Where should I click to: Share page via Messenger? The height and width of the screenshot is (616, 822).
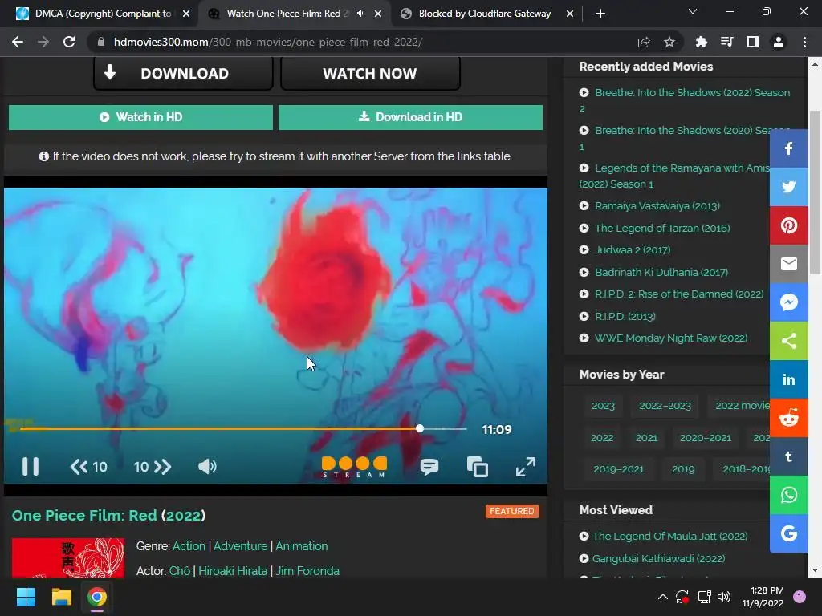coord(788,302)
